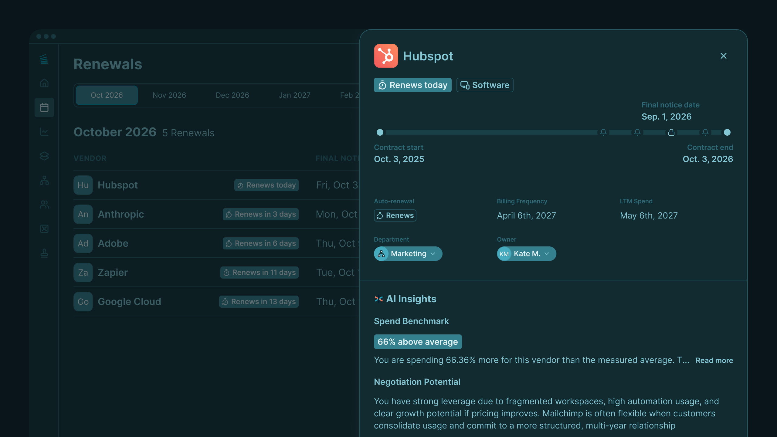This screenshot has width=777, height=437.
Task: Click the Hubspot logo in detail panel
Action: pos(386,56)
